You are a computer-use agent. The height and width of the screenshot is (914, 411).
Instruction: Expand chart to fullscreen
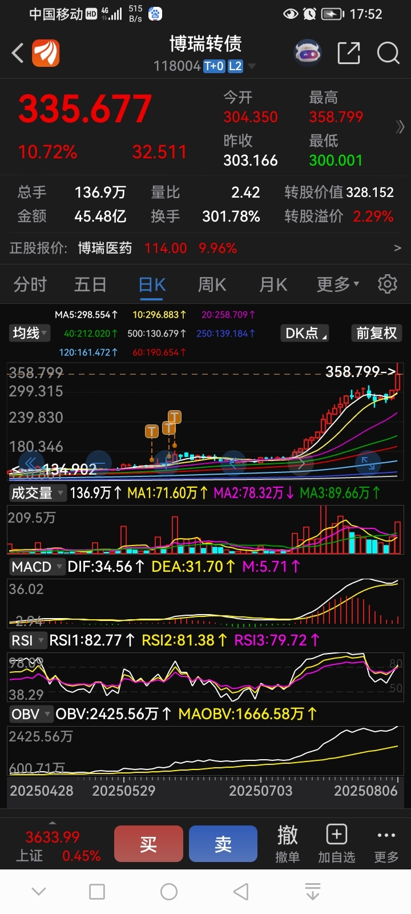[368, 463]
